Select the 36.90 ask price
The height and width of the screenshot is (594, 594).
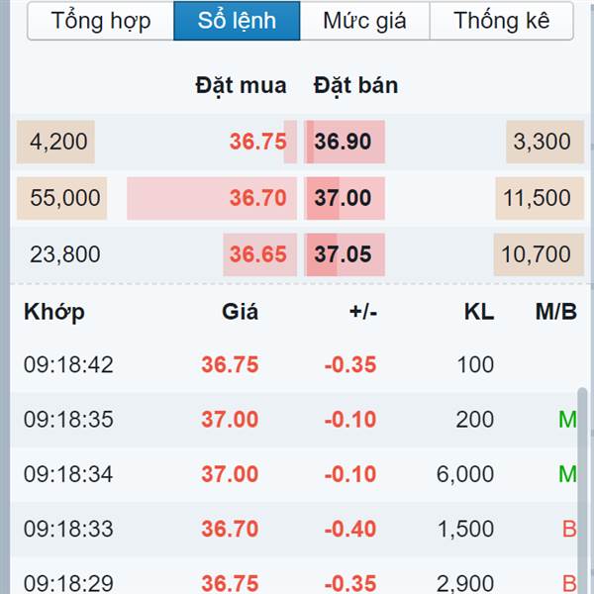[x=343, y=142]
